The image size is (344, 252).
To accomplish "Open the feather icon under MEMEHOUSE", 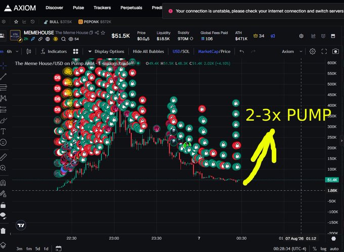I will pyautogui.click(x=33, y=39).
